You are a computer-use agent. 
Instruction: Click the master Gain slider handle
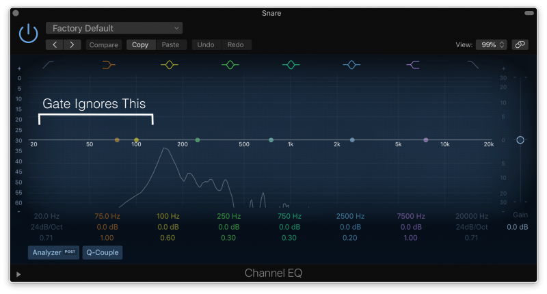click(520, 140)
